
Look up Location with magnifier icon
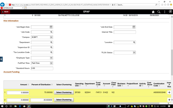134,42
